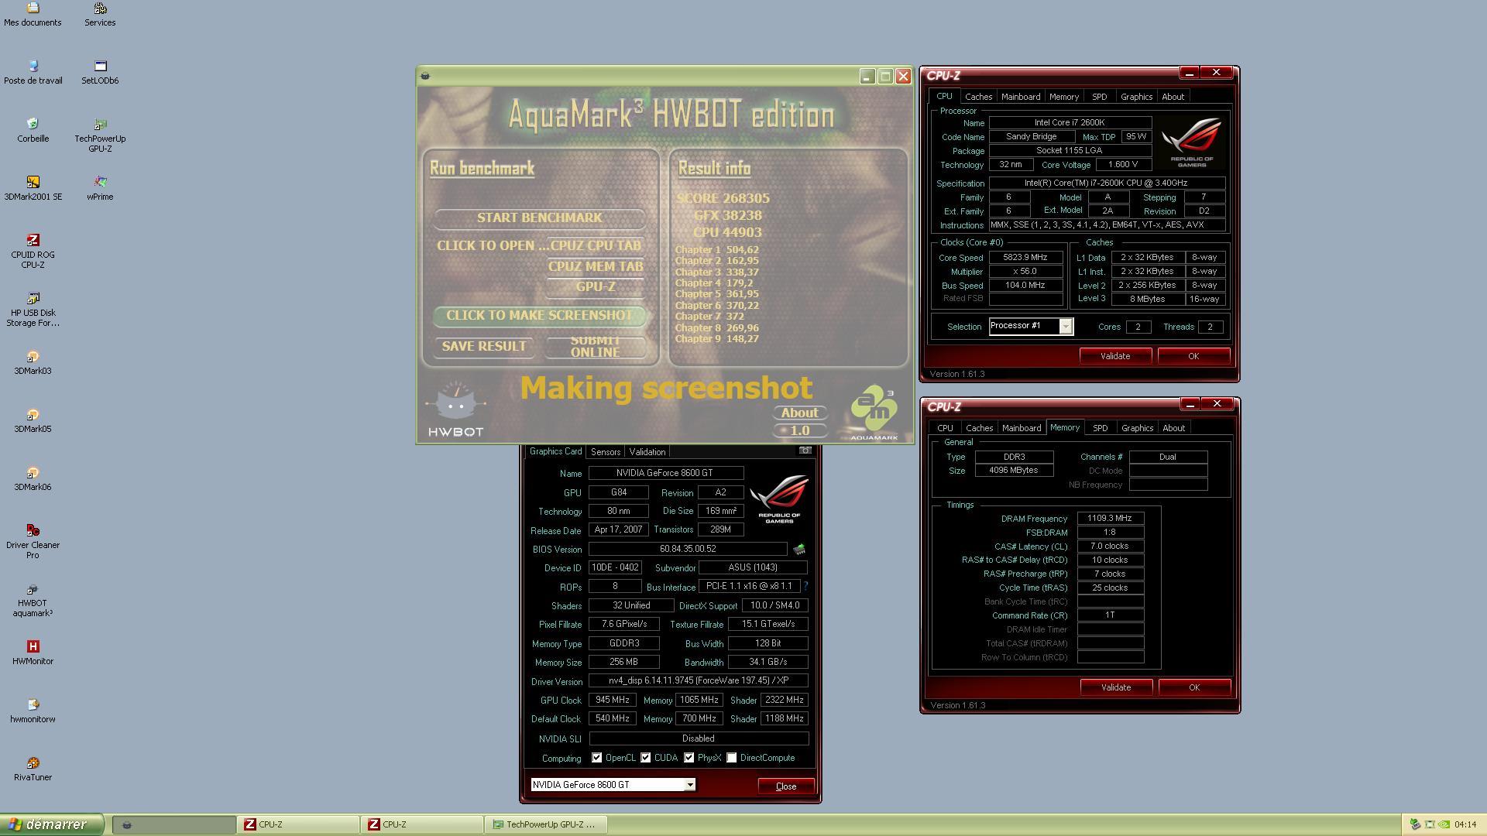1487x836 pixels.
Task: Click Close button in GPU-Z
Action: click(x=786, y=786)
